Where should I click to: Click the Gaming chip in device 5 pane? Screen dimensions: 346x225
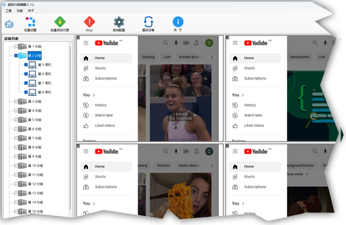pyautogui.click(x=148, y=57)
